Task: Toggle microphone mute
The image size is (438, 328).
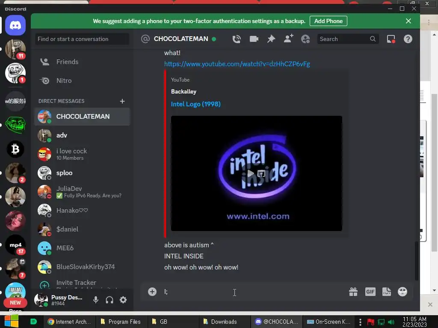Action: click(95, 300)
